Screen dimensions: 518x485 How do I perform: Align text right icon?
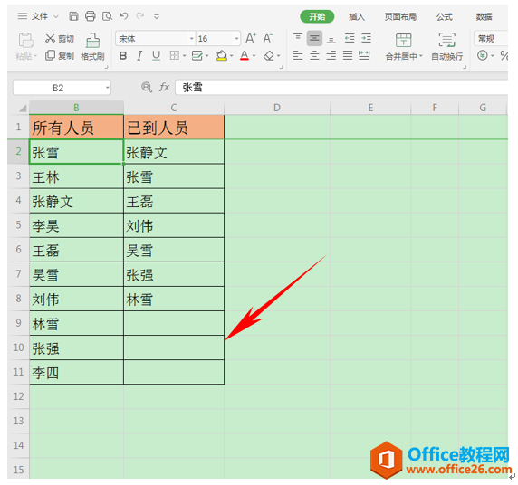click(331, 55)
